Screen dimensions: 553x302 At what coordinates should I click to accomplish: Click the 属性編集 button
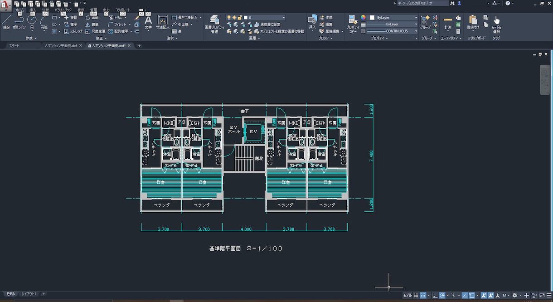331,31
